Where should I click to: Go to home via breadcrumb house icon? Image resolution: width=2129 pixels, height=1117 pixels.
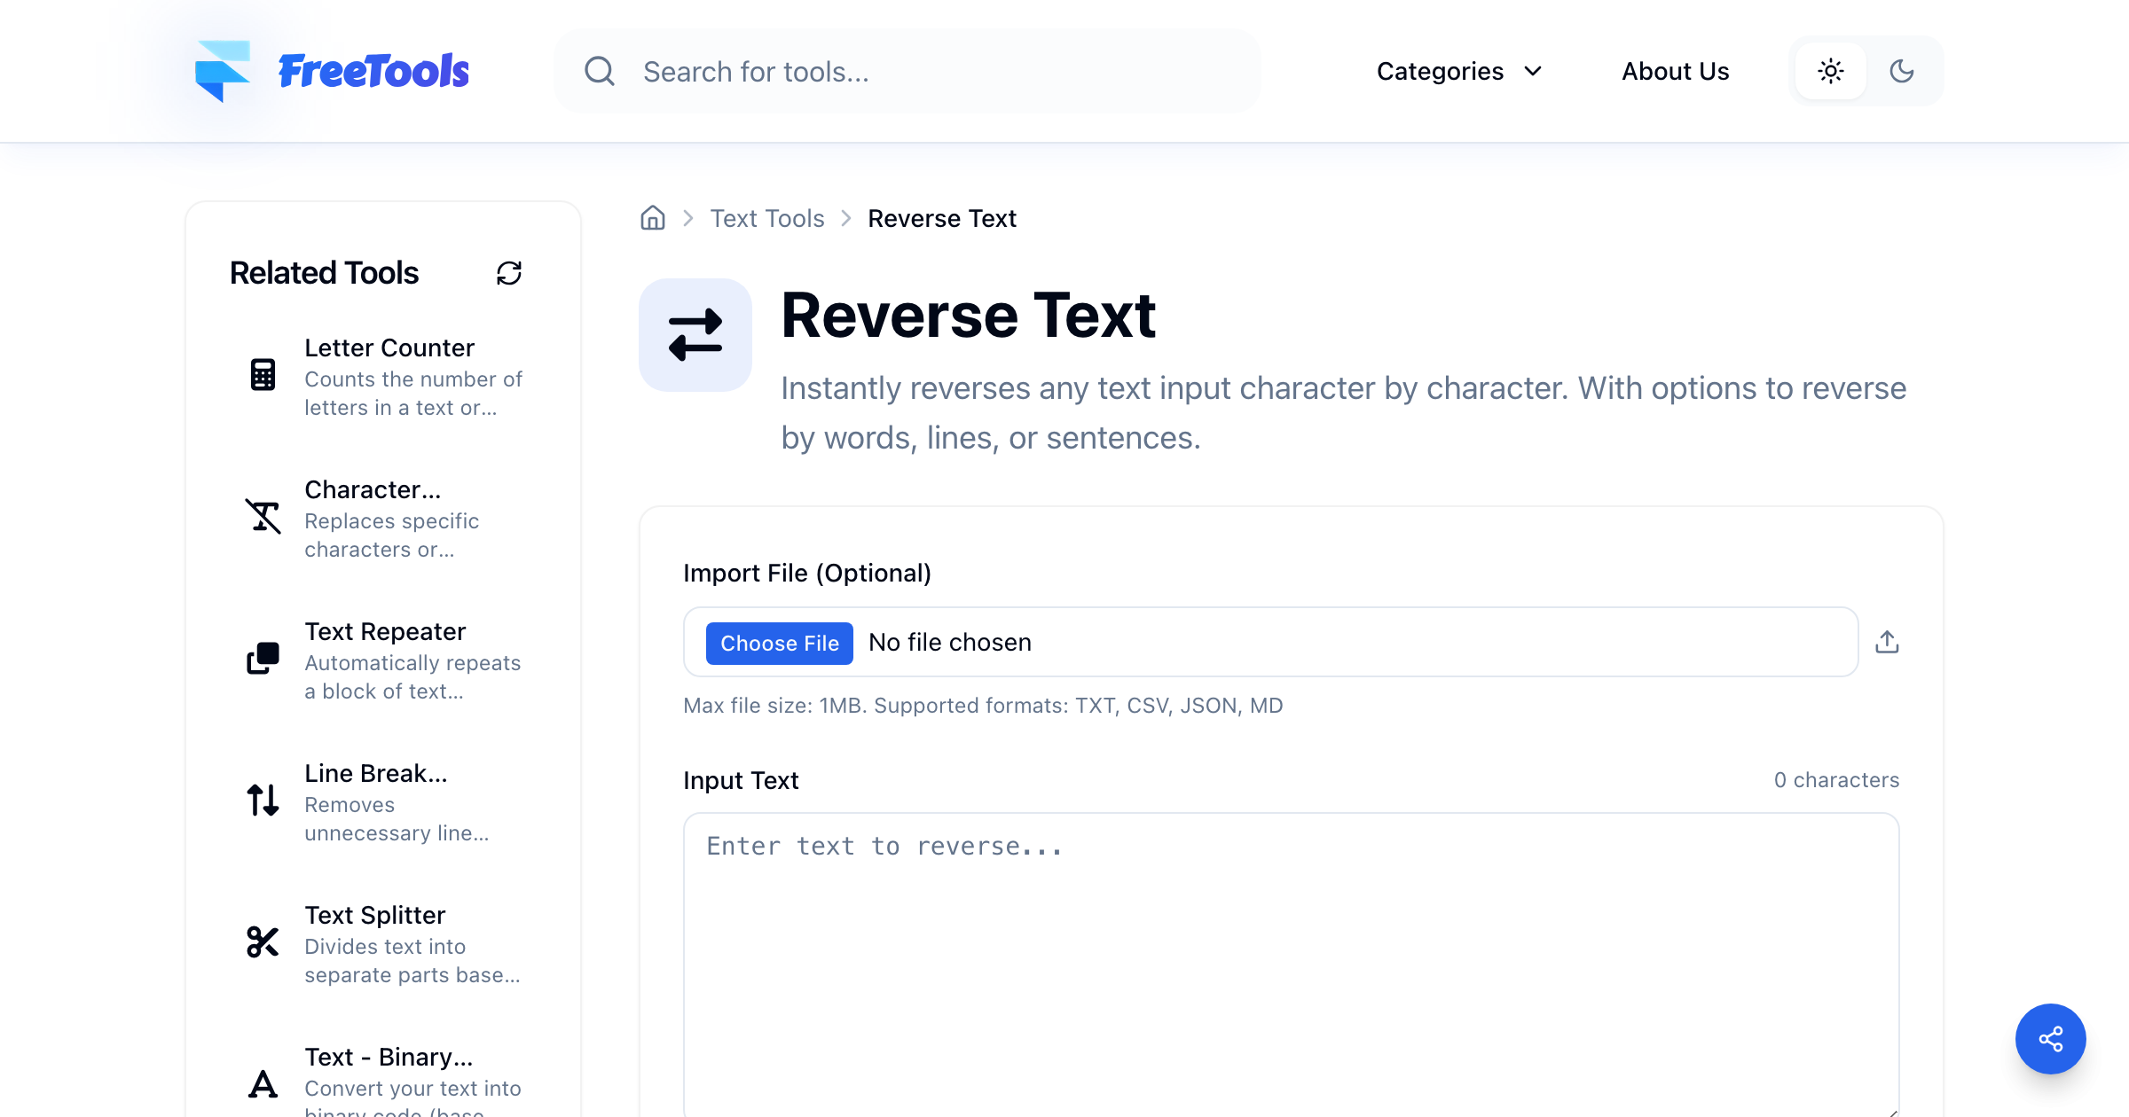653,218
